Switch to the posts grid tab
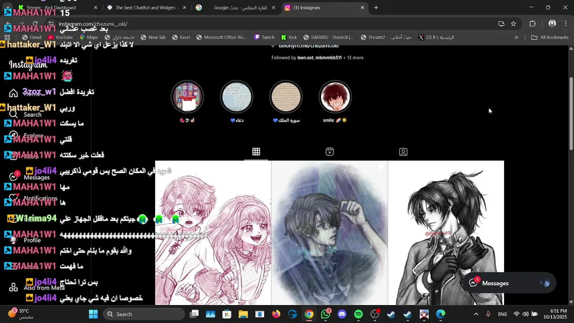 [x=256, y=152]
